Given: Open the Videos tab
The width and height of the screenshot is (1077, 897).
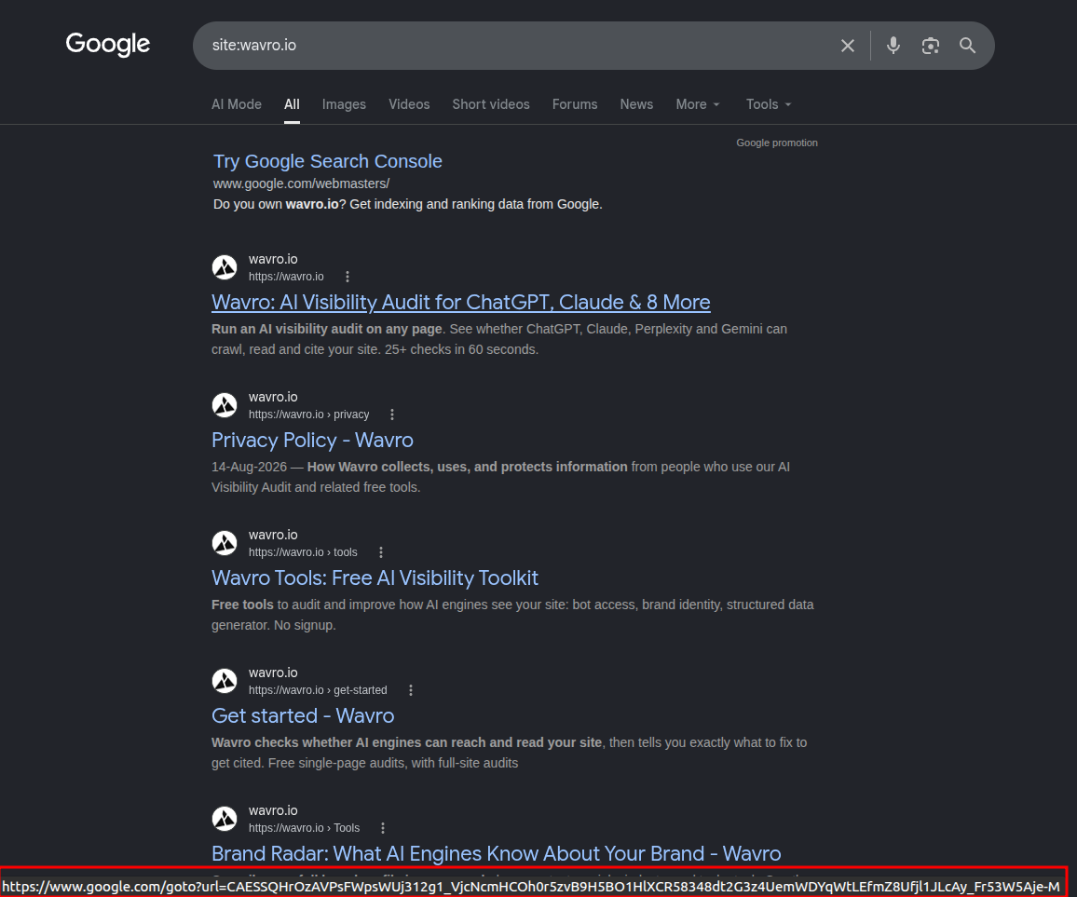Looking at the screenshot, I should coord(409,104).
